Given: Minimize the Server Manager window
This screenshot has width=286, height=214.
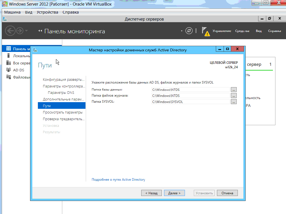Looking at the screenshot, I should (262, 18).
